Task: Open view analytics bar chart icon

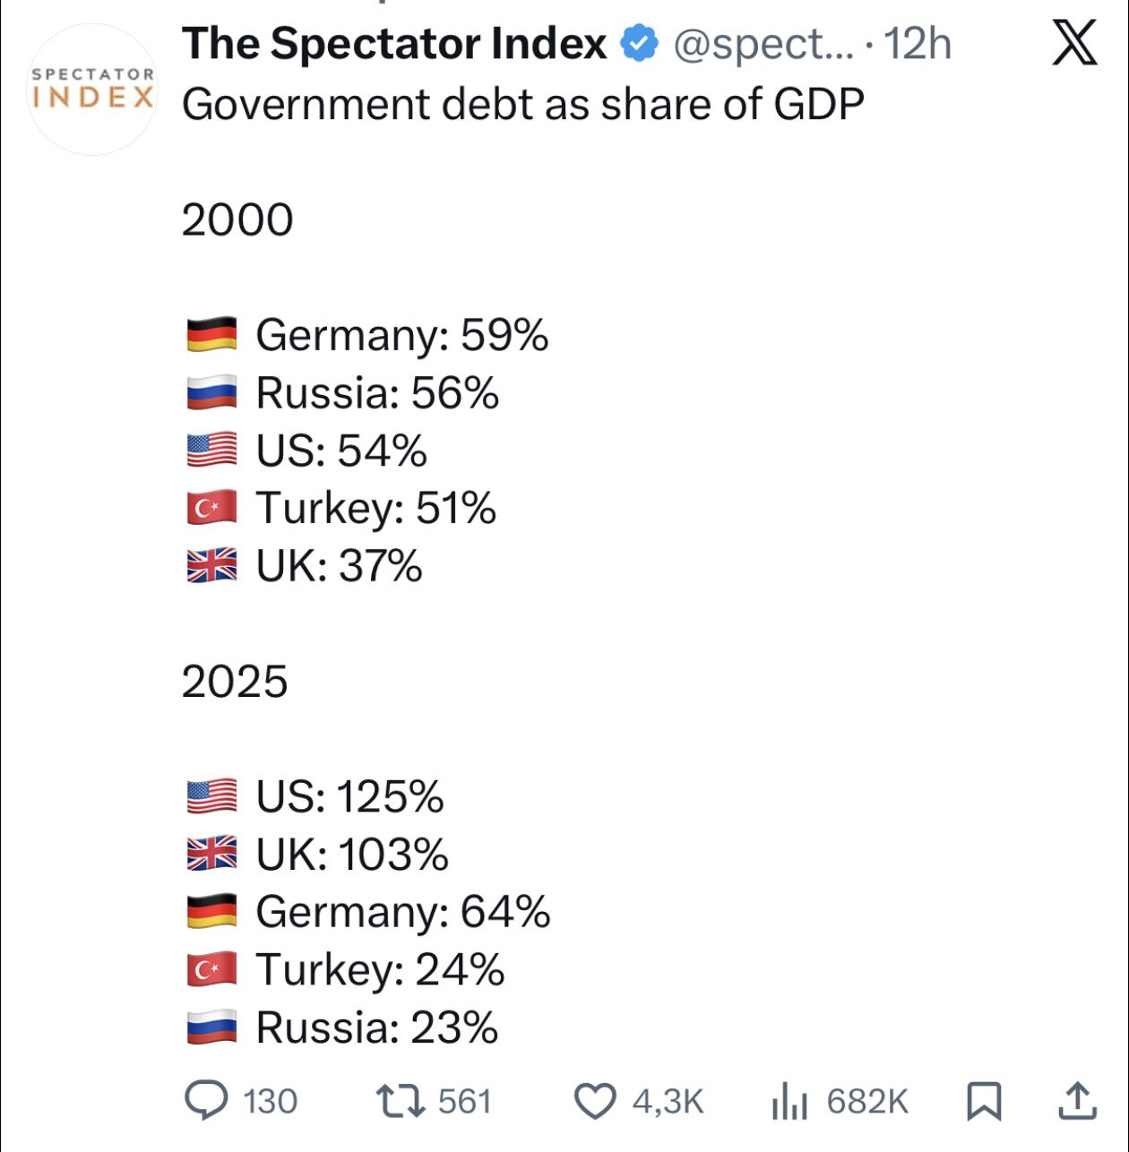Action: coord(789,1102)
